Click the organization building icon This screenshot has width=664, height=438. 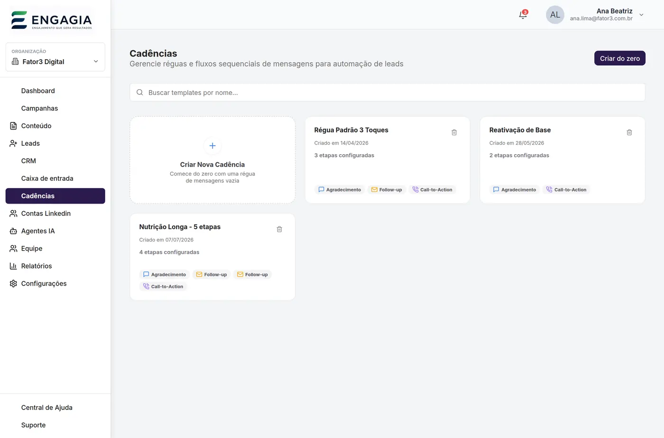point(15,62)
